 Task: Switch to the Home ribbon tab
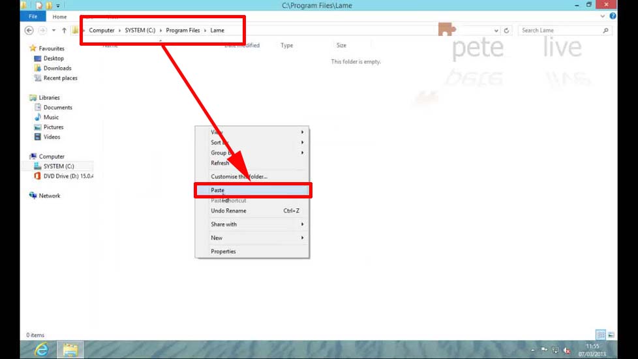(59, 17)
